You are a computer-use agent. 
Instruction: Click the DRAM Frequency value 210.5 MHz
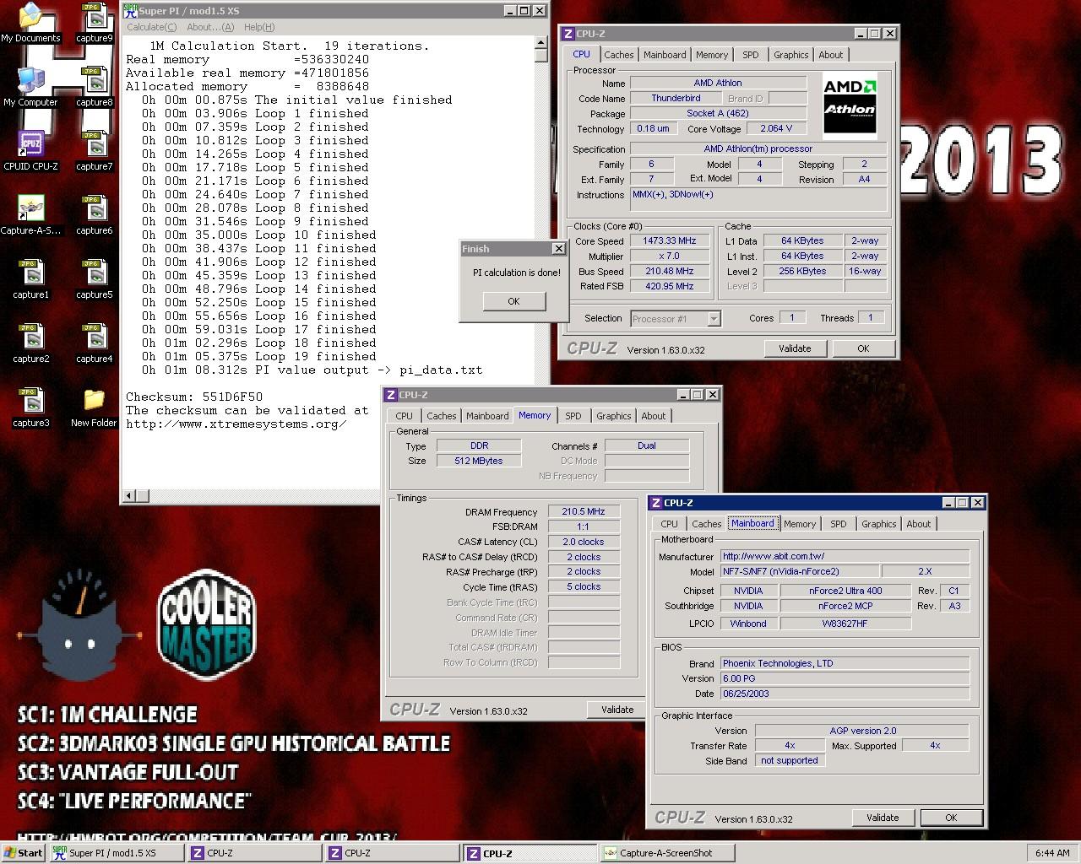584,511
